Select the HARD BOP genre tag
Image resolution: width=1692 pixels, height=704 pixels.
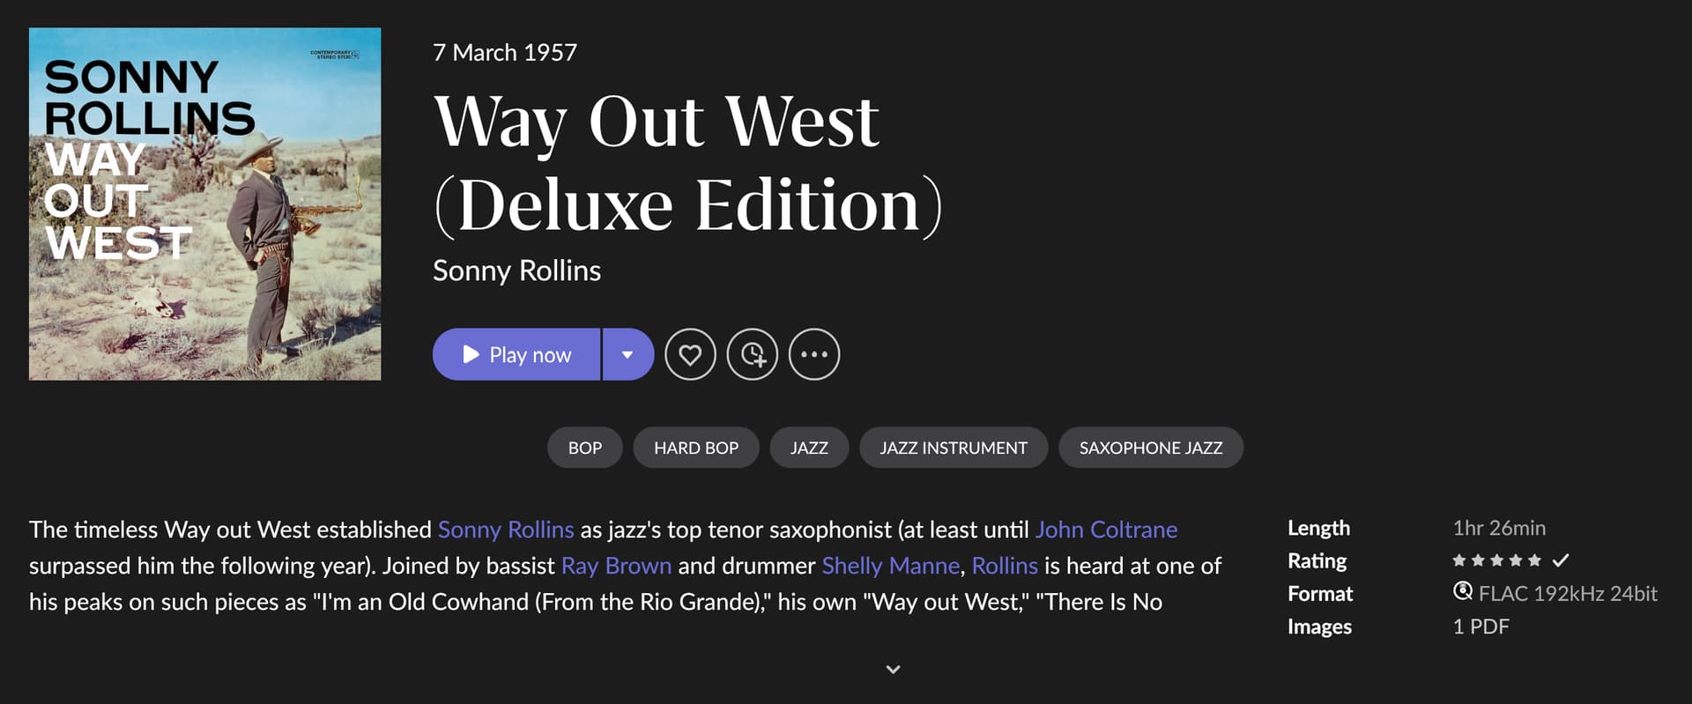coord(696,448)
